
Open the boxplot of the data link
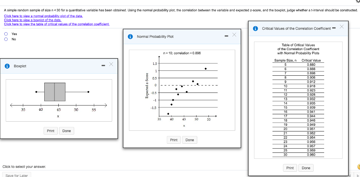tap(33, 20)
